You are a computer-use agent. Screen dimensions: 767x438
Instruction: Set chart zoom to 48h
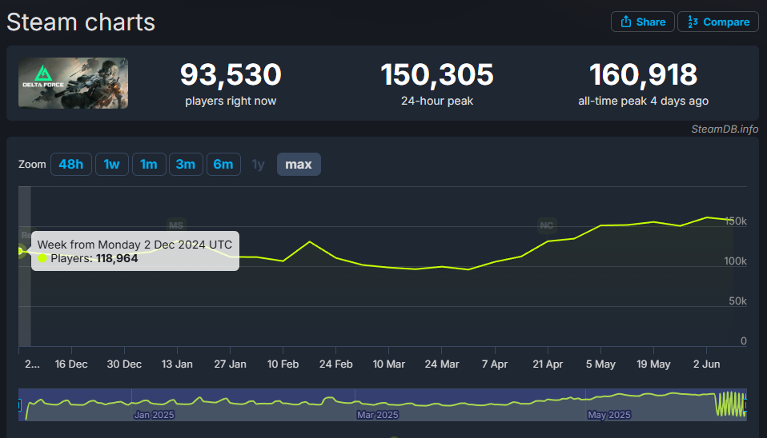70,164
